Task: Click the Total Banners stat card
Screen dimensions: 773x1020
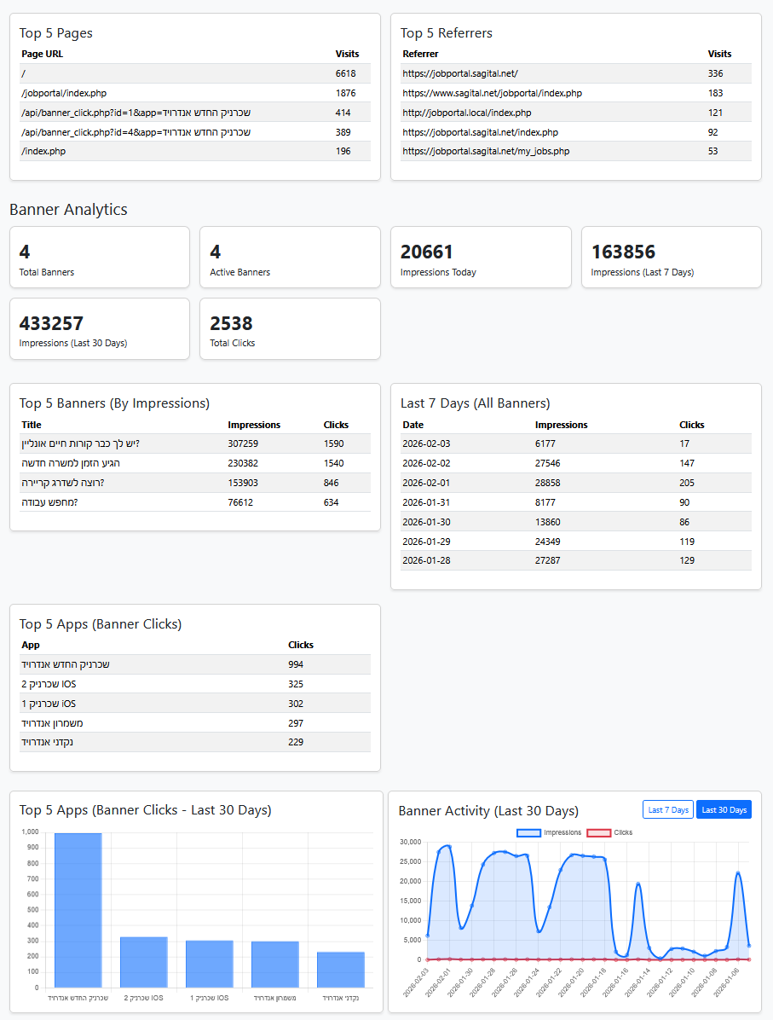Action: [100, 257]
